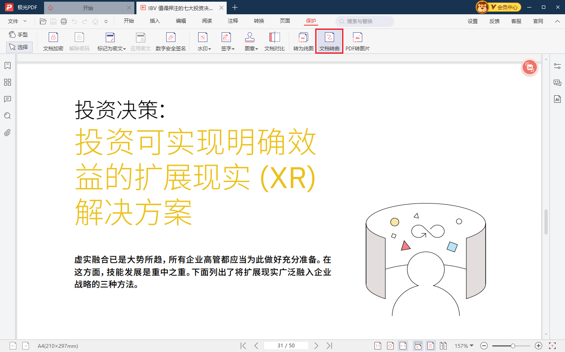Open the bookmarks panel in left sidebar
This screenshot has width=565, height=352.
(x=7, y=65)
